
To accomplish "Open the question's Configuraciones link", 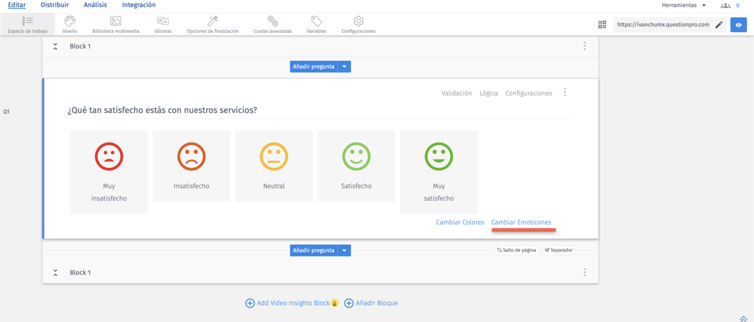I will (529, 93).
